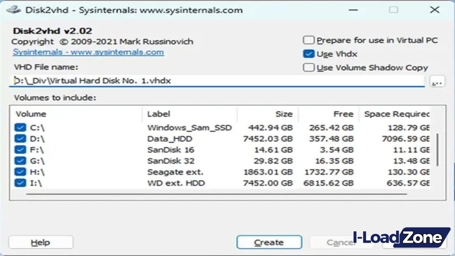Disable the Use Vhdx option

tap(308, 54)
